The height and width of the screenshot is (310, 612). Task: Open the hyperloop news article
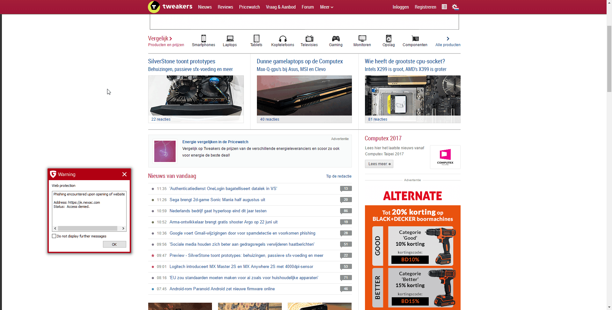[x=218, y=211]
